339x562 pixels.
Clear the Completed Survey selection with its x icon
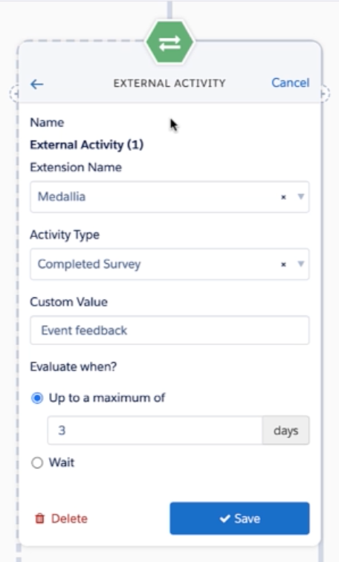(283, 265)
